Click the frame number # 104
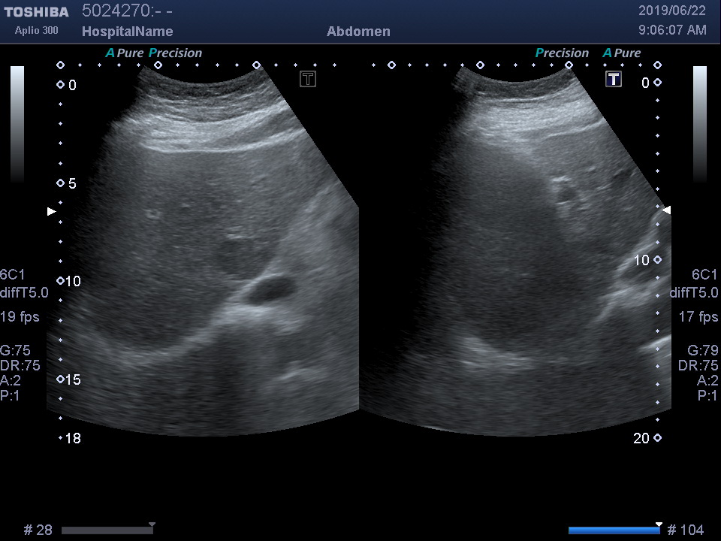721x541 pixels. [686, 530]
